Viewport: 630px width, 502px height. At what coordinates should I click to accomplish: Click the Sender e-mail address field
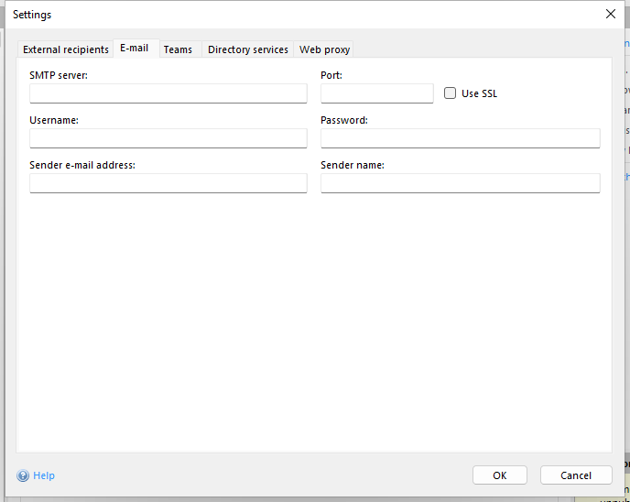(x=168, y=183)
